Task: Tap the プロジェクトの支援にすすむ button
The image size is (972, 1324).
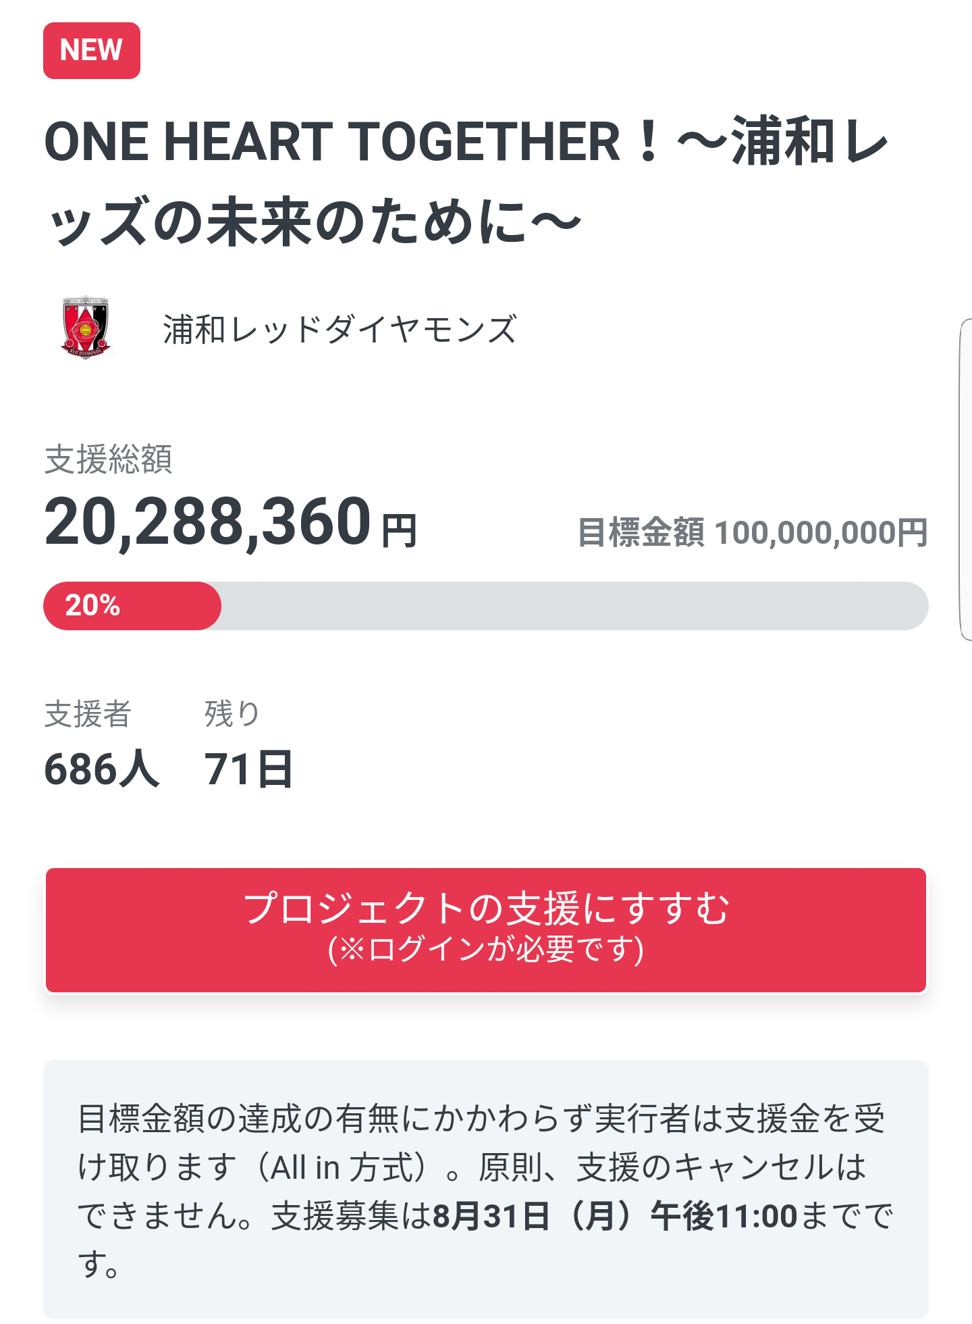Action: [486, 930]
